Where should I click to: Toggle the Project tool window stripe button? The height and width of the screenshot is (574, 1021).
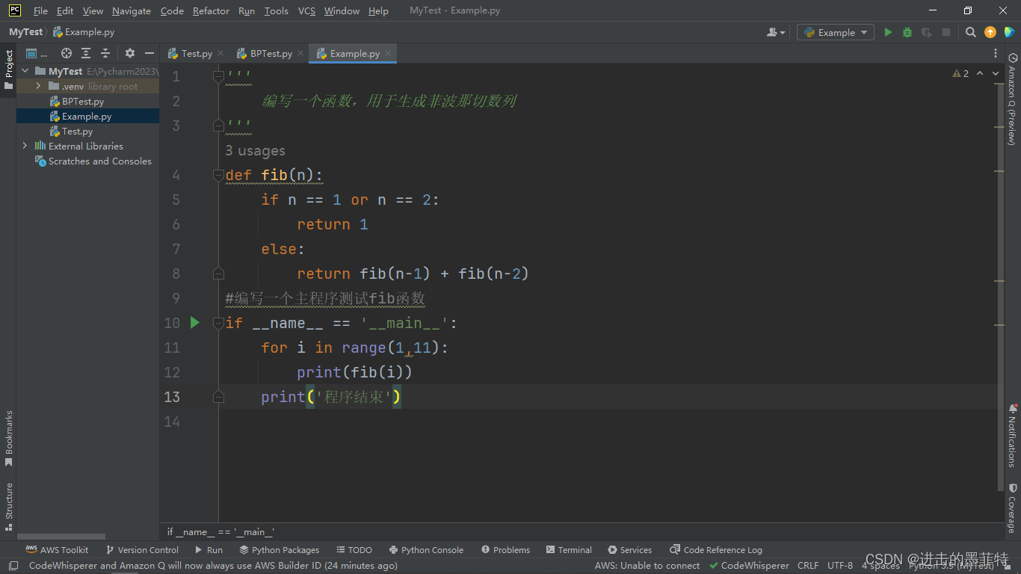click(x=8, y=70)
